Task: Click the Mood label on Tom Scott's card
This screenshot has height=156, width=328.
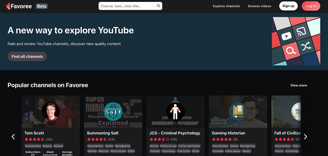Action: click(50, 152)
